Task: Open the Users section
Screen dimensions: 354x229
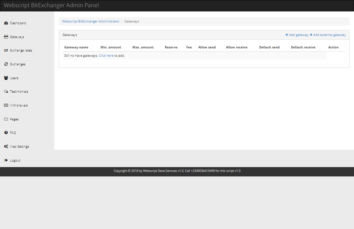Action: coord(14,78)
